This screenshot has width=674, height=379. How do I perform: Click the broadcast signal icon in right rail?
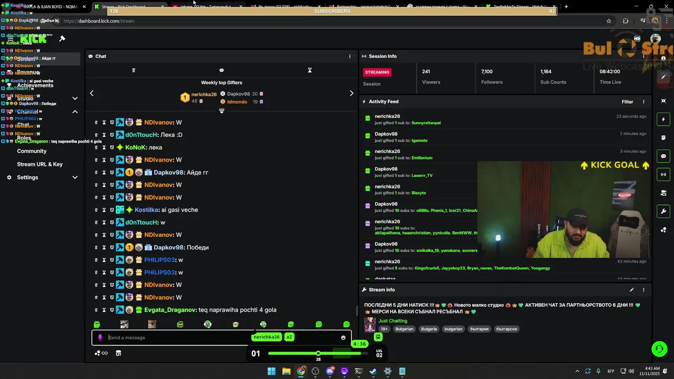[x=663, y=174]
